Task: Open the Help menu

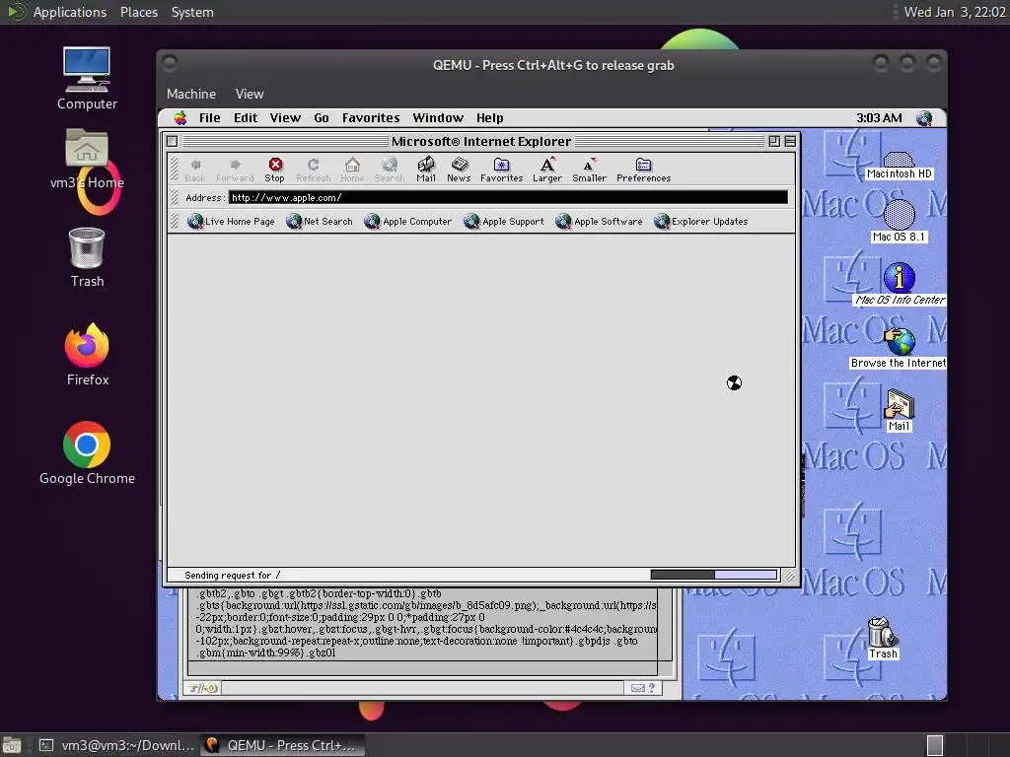Action: 489,118
